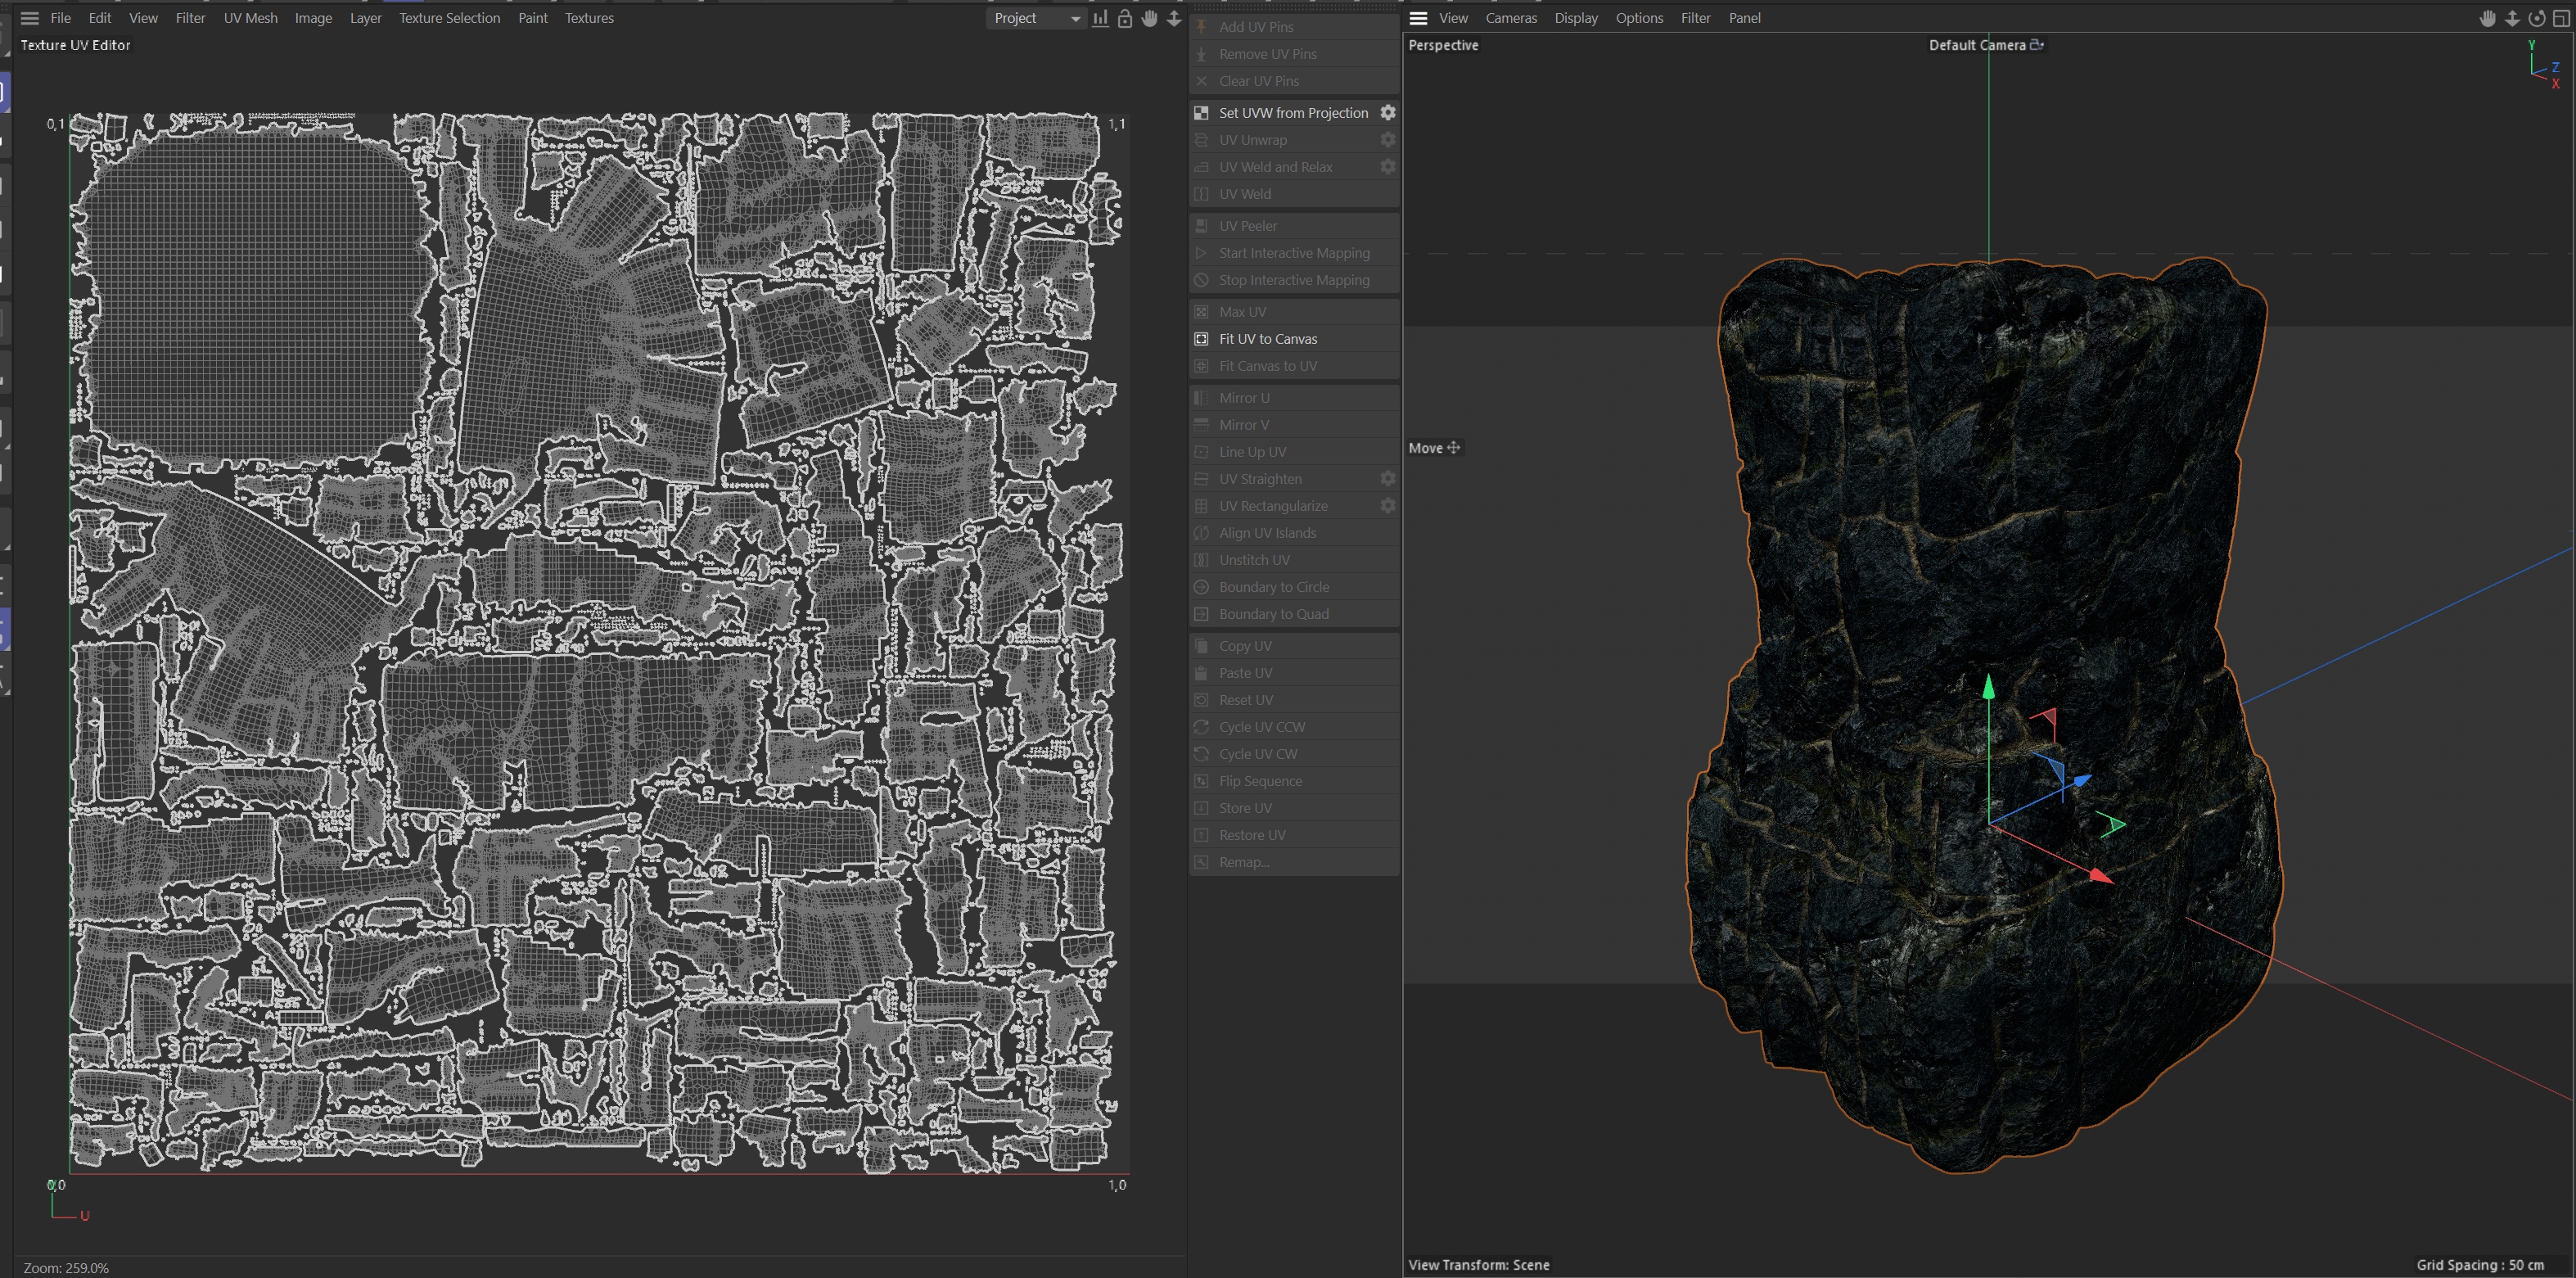
Task: Click Fit UV to Canvas command
Action: tap(1267, 339)
